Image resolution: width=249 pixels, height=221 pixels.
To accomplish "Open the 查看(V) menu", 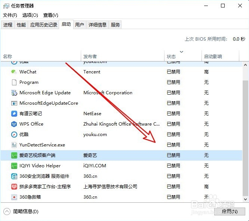I will [x=50, y=15].
